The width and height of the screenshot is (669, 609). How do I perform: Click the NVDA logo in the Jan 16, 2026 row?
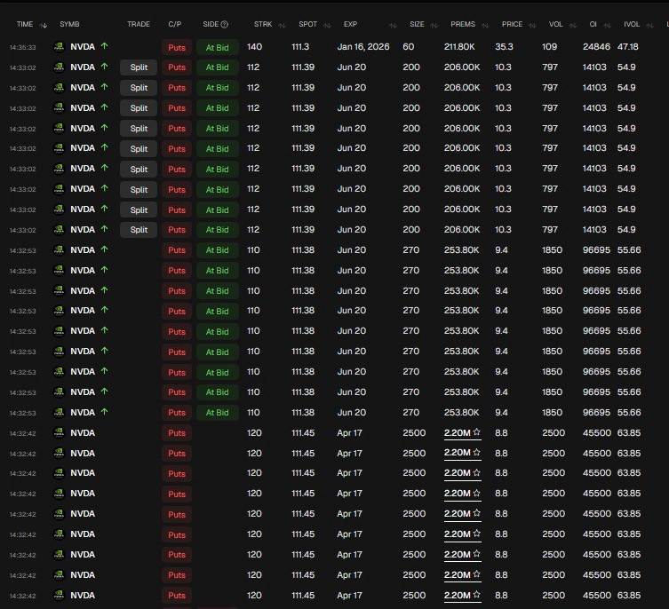pos(59,47)
